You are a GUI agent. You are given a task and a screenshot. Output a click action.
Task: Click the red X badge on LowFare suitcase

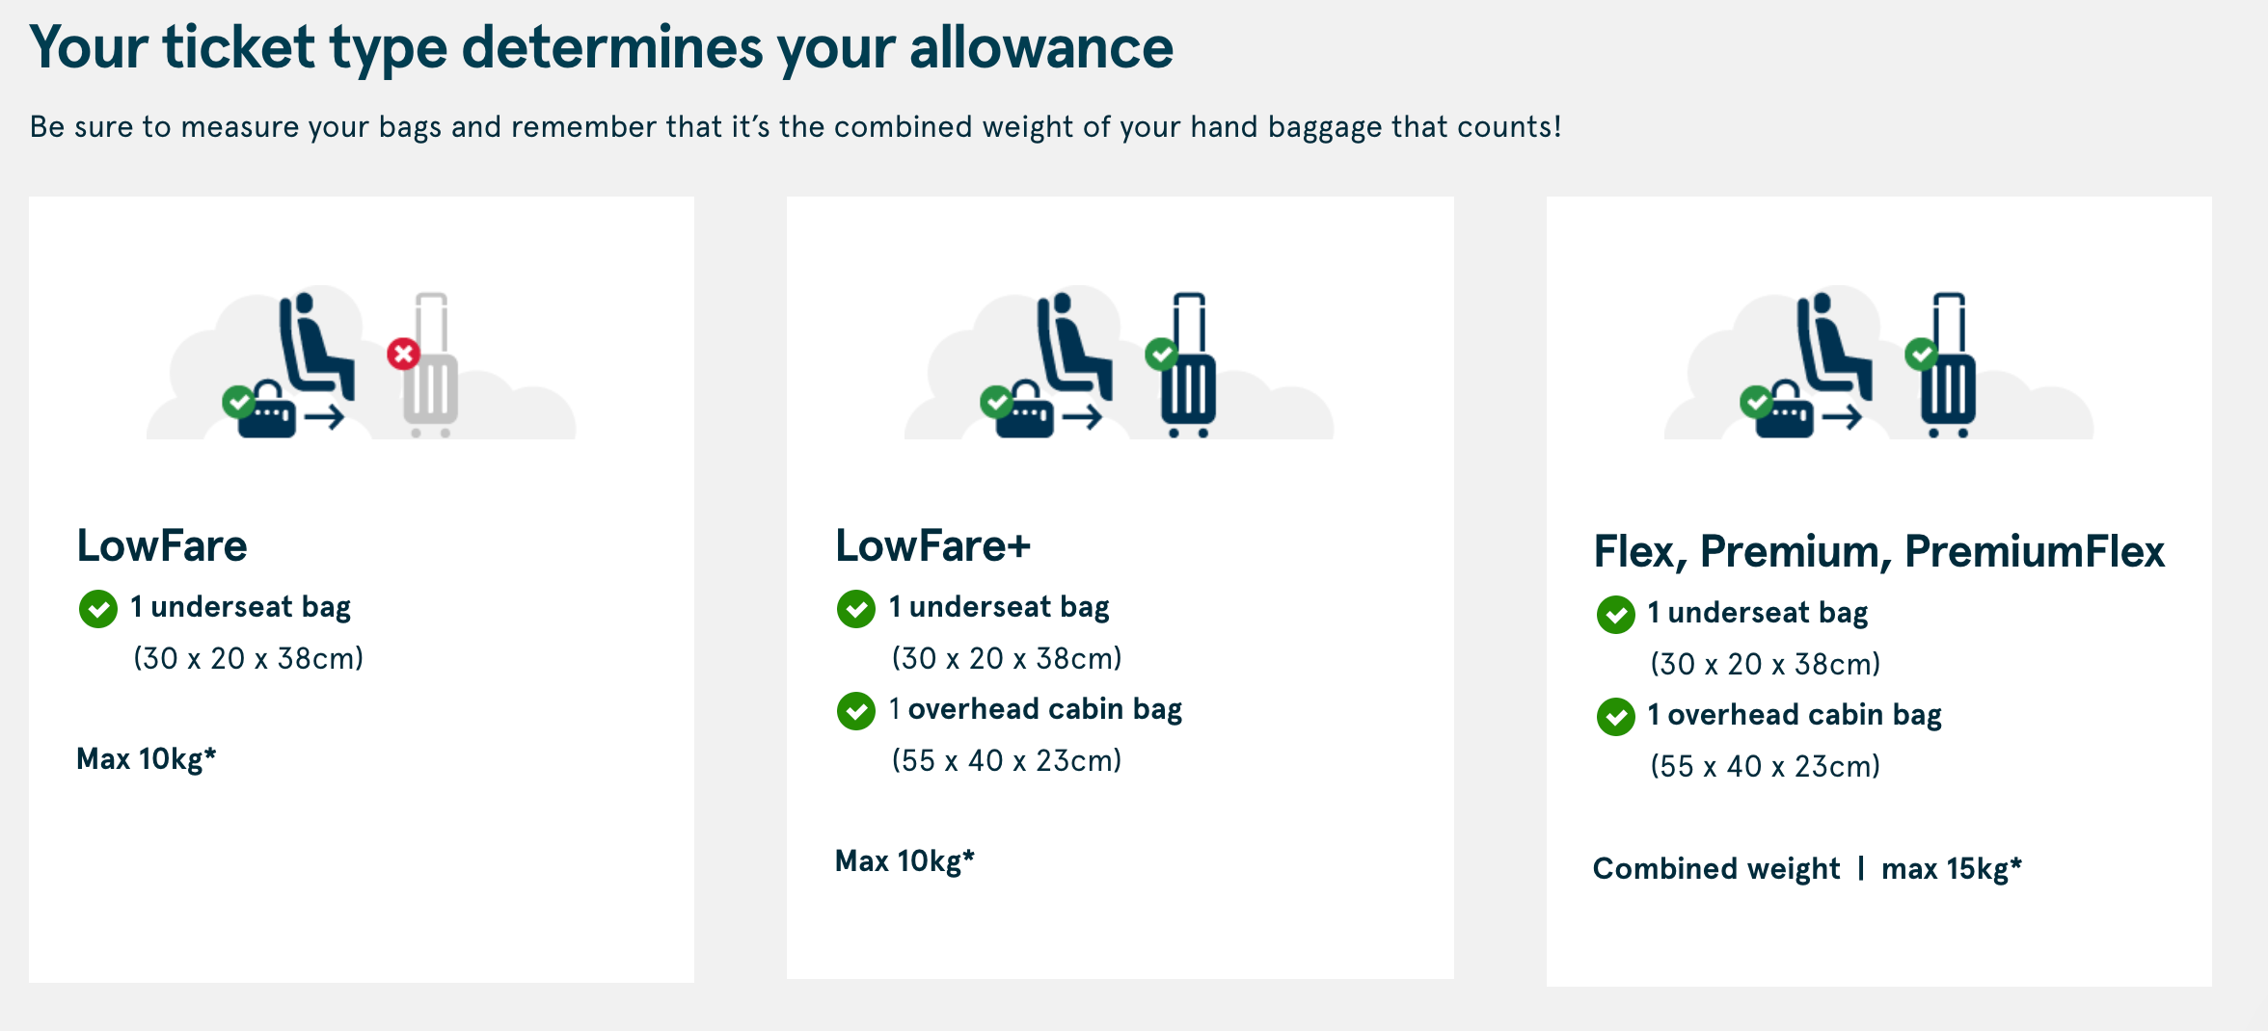coord(403,354)
